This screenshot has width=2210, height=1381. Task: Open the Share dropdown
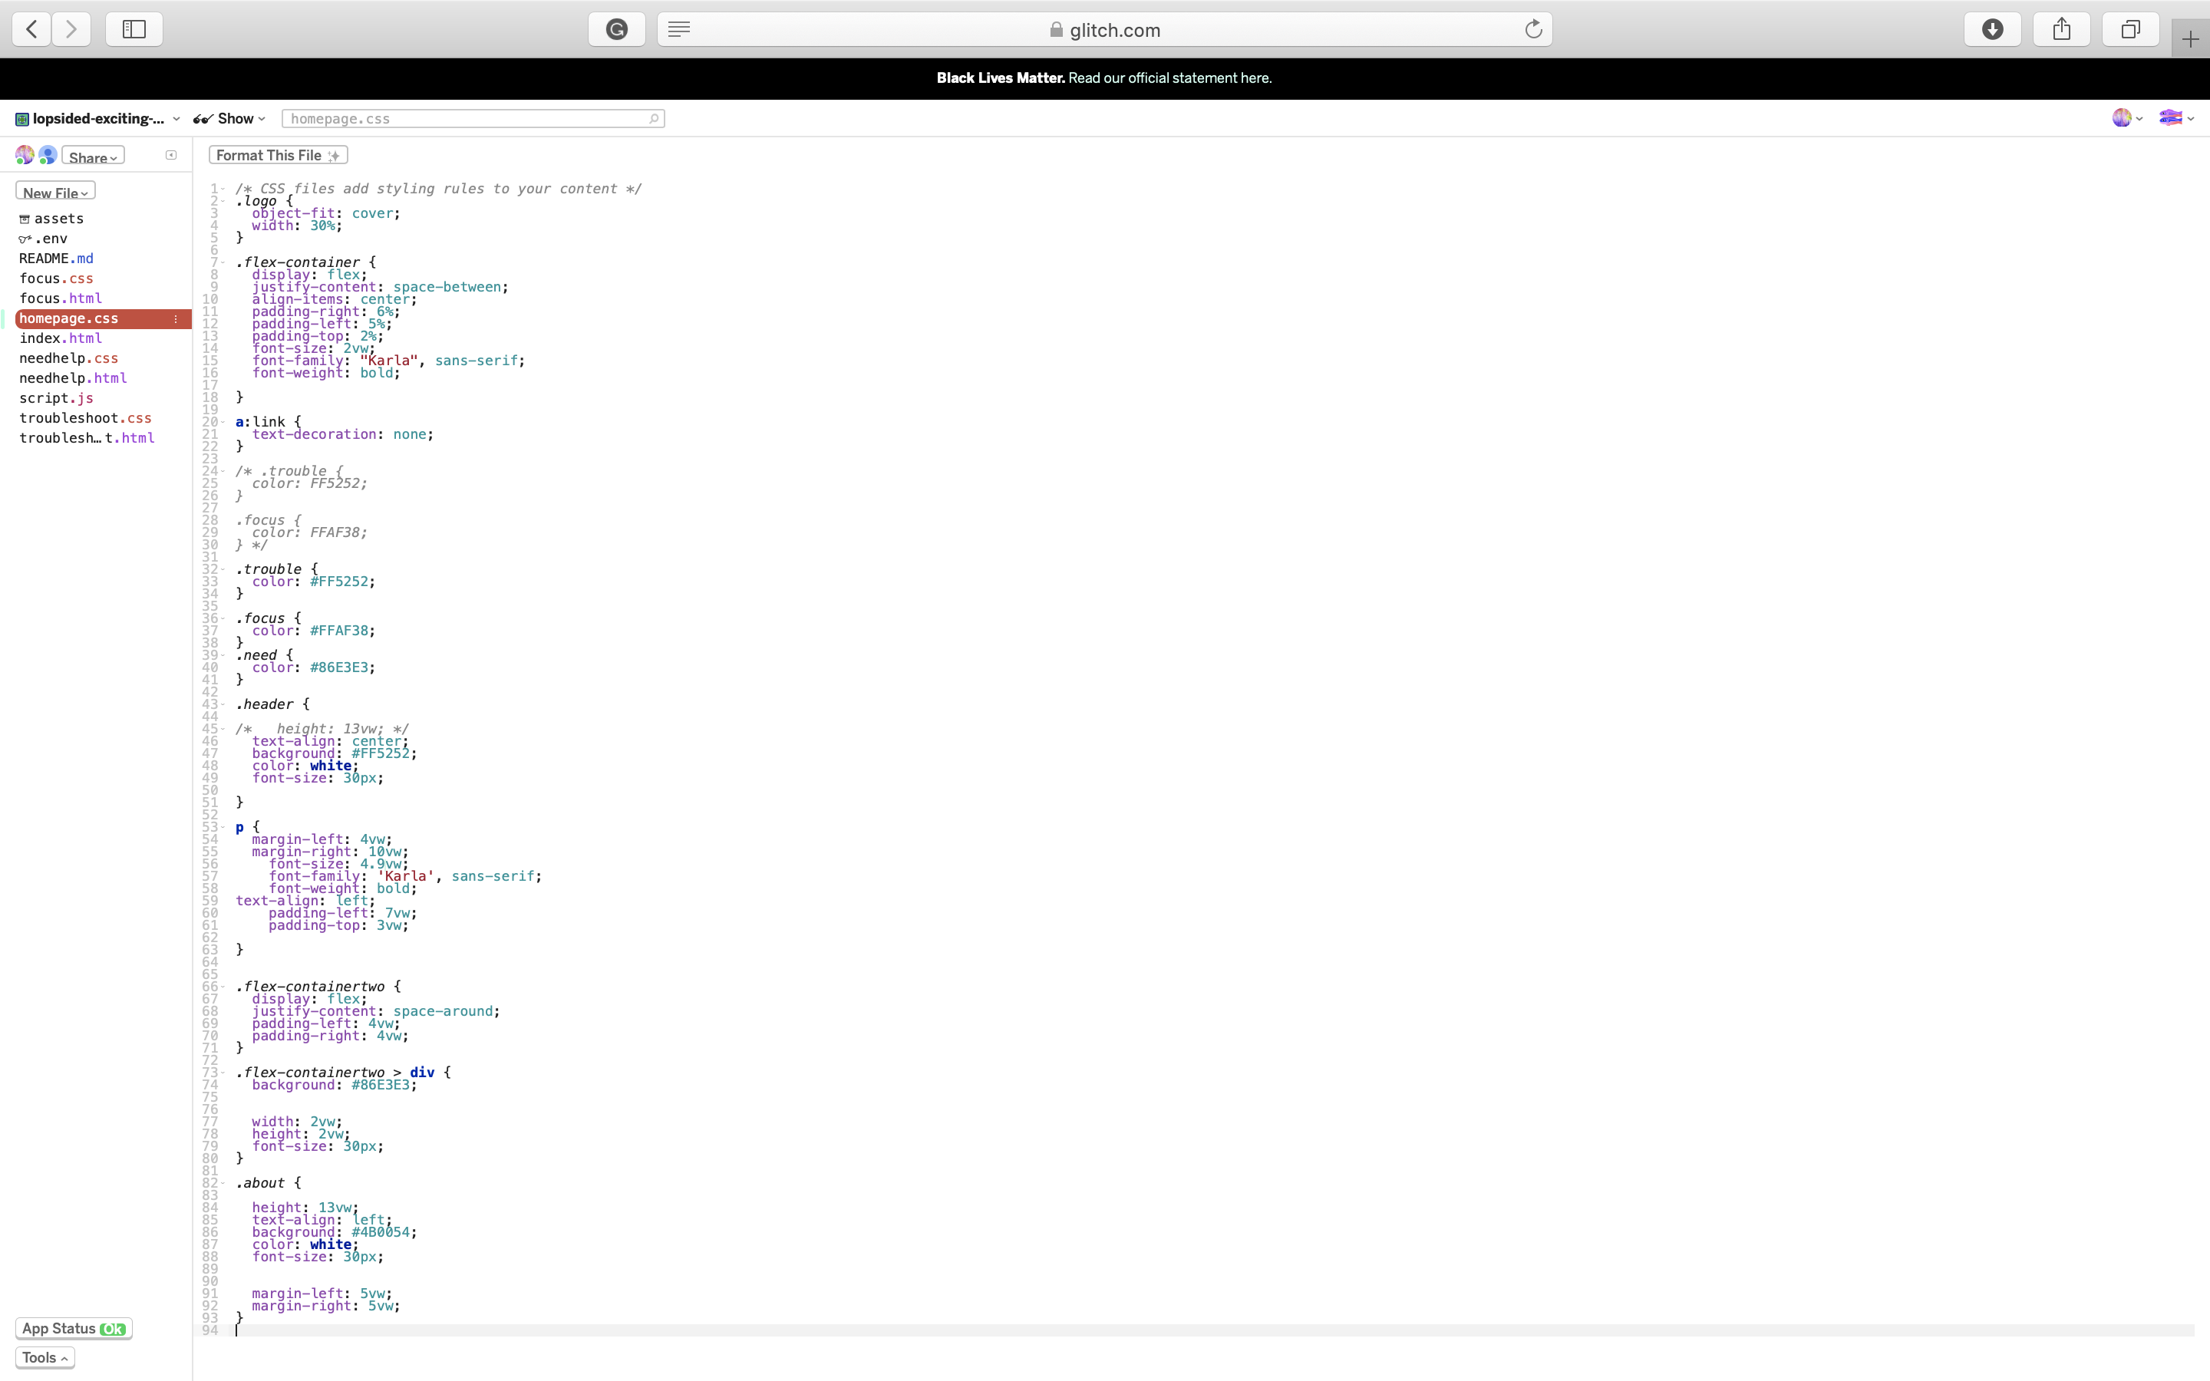pyautogui.click(x=92, y=157)
